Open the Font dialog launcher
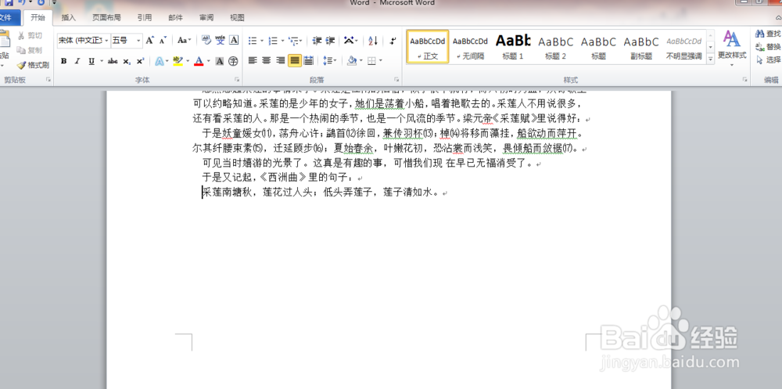 click(x=237, y=80)
